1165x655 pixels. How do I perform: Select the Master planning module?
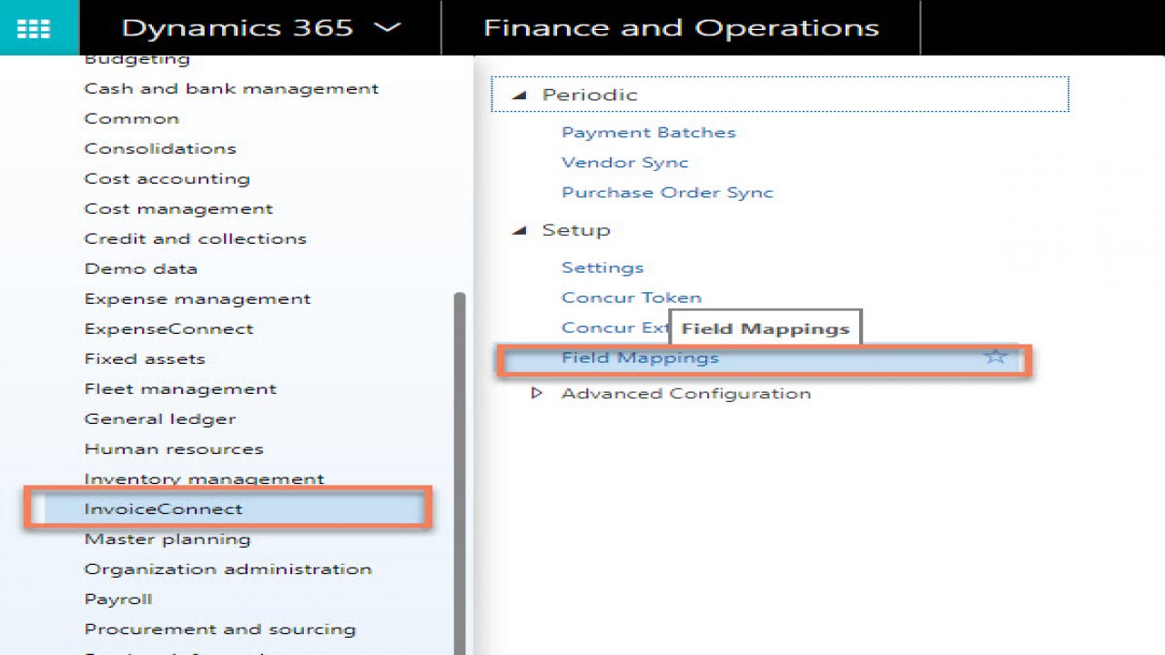[167, 539]
